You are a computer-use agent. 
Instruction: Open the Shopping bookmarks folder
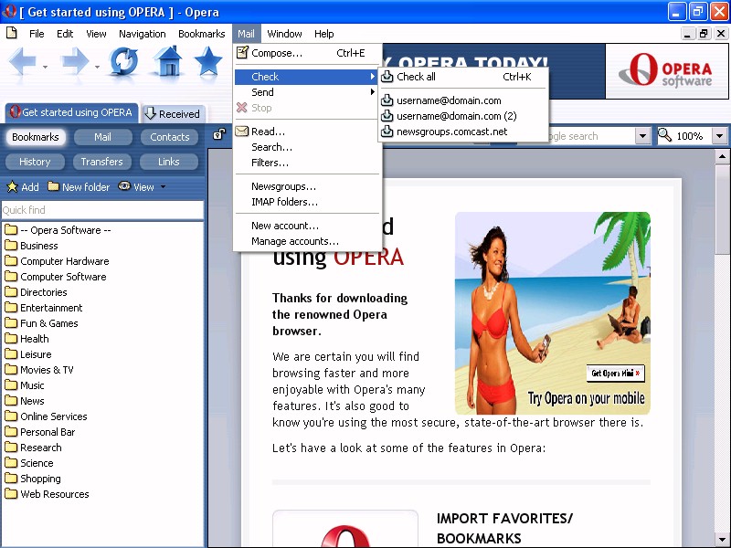33,479
